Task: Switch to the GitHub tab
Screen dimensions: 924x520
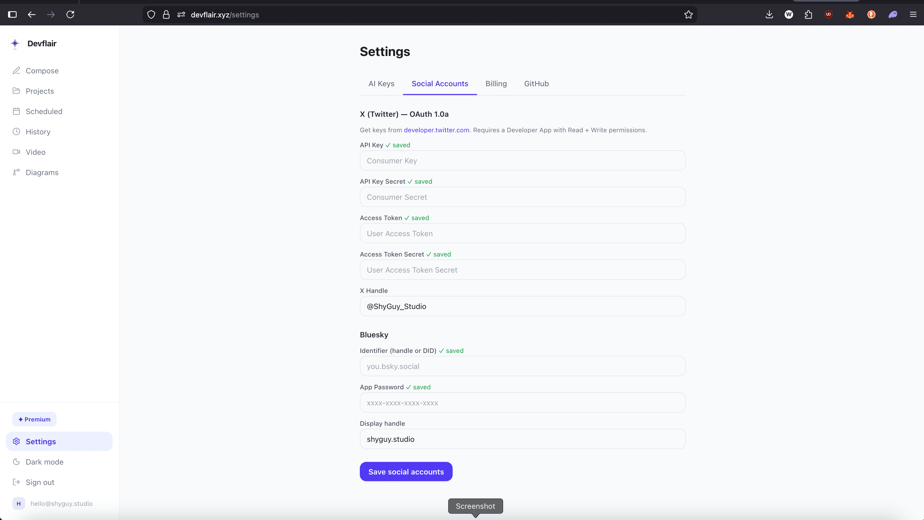Action: tap(536, 84)
